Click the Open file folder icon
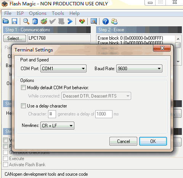The image size is (183, 178). pyautogui.click(x=6, y=21)
